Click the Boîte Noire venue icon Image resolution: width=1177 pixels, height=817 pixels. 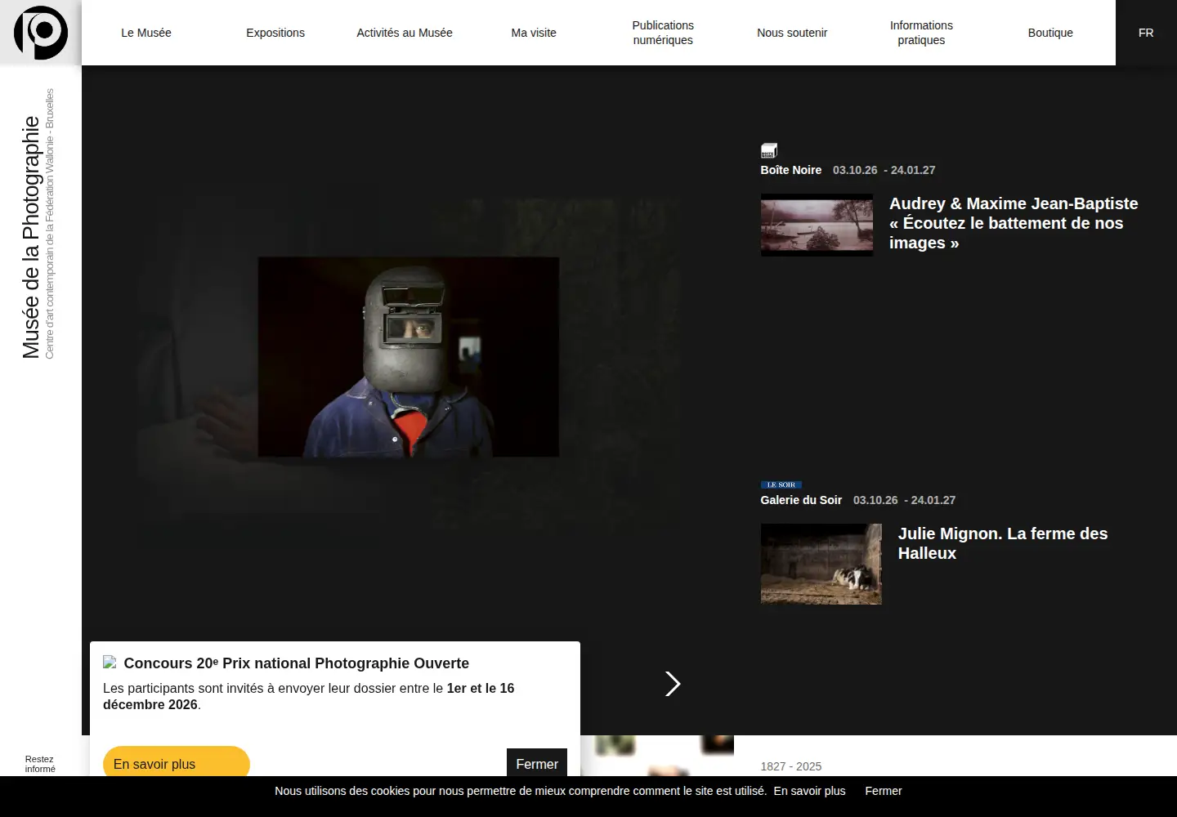point(769,150)
